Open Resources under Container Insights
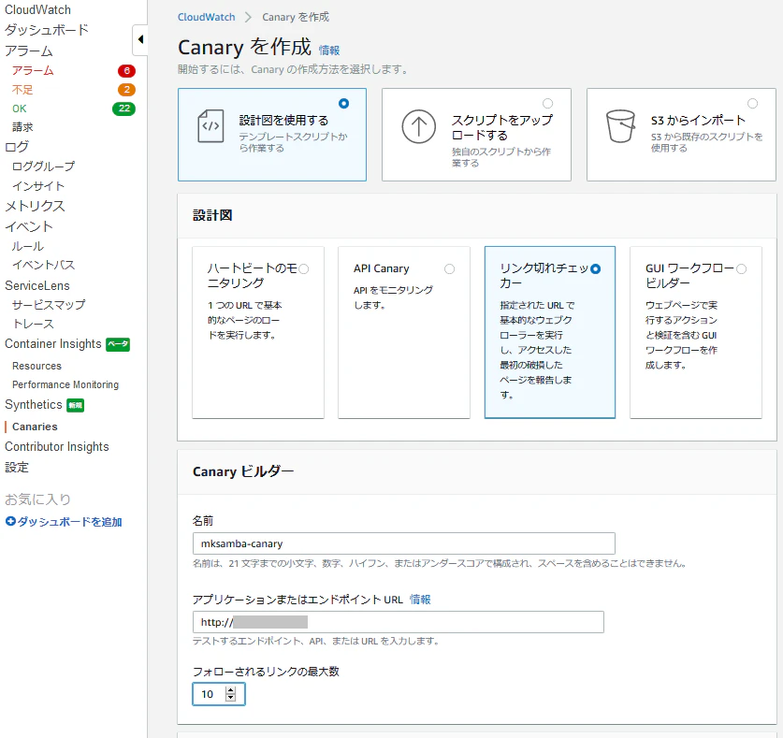Viewport: 783px width, 738px height. [37, 366]
